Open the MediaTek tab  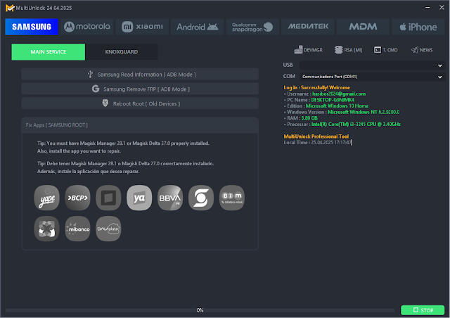[x=308, y=27]
